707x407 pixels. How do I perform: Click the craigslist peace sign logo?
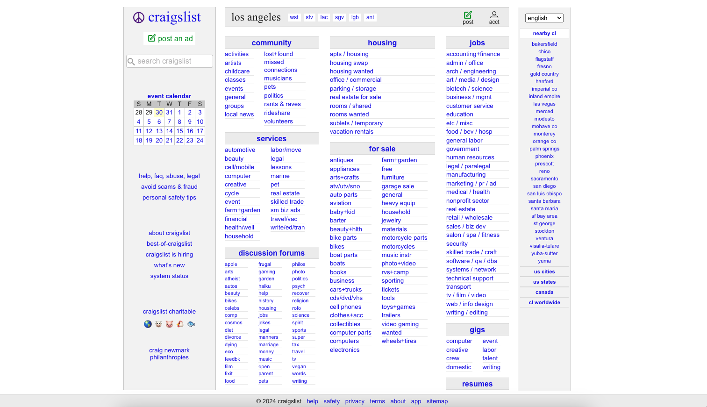coord(139,18)
